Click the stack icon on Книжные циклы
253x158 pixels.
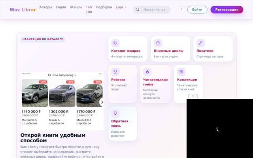[x=158, y=43]
